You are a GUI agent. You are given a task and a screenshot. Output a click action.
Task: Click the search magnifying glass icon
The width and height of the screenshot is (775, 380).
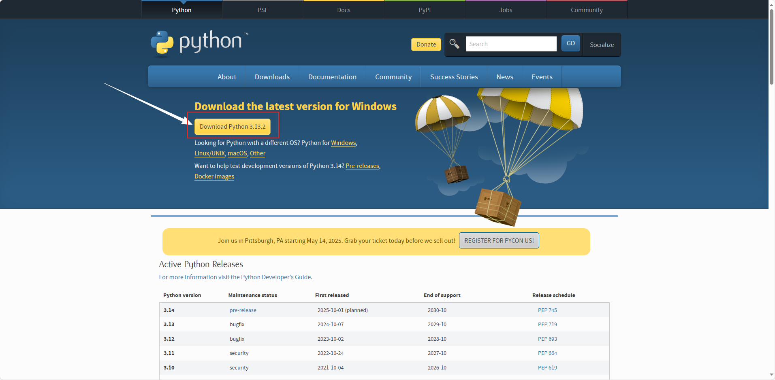(x=454, y=44)
